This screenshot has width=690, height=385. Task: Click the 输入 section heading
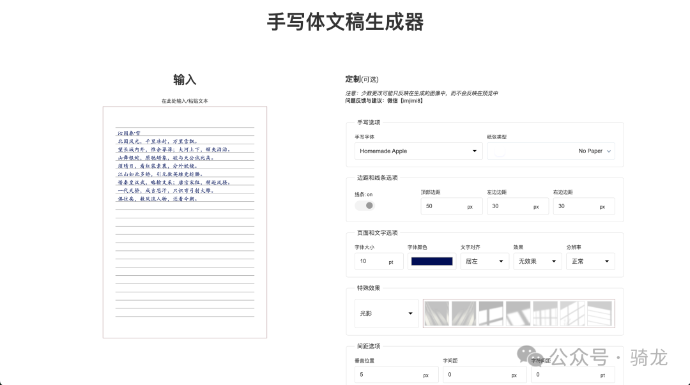[185, 80]
